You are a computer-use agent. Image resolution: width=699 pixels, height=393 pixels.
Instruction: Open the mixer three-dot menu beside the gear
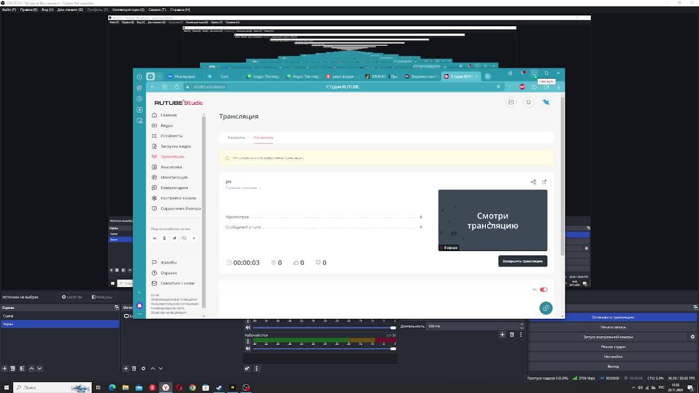pyautogui.click(x=256, y=368)
